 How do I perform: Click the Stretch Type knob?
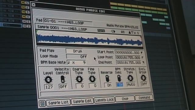click(x=130, y=78)
